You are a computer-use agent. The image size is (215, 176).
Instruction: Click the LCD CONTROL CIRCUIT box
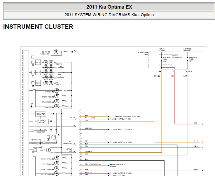point(41,122)
